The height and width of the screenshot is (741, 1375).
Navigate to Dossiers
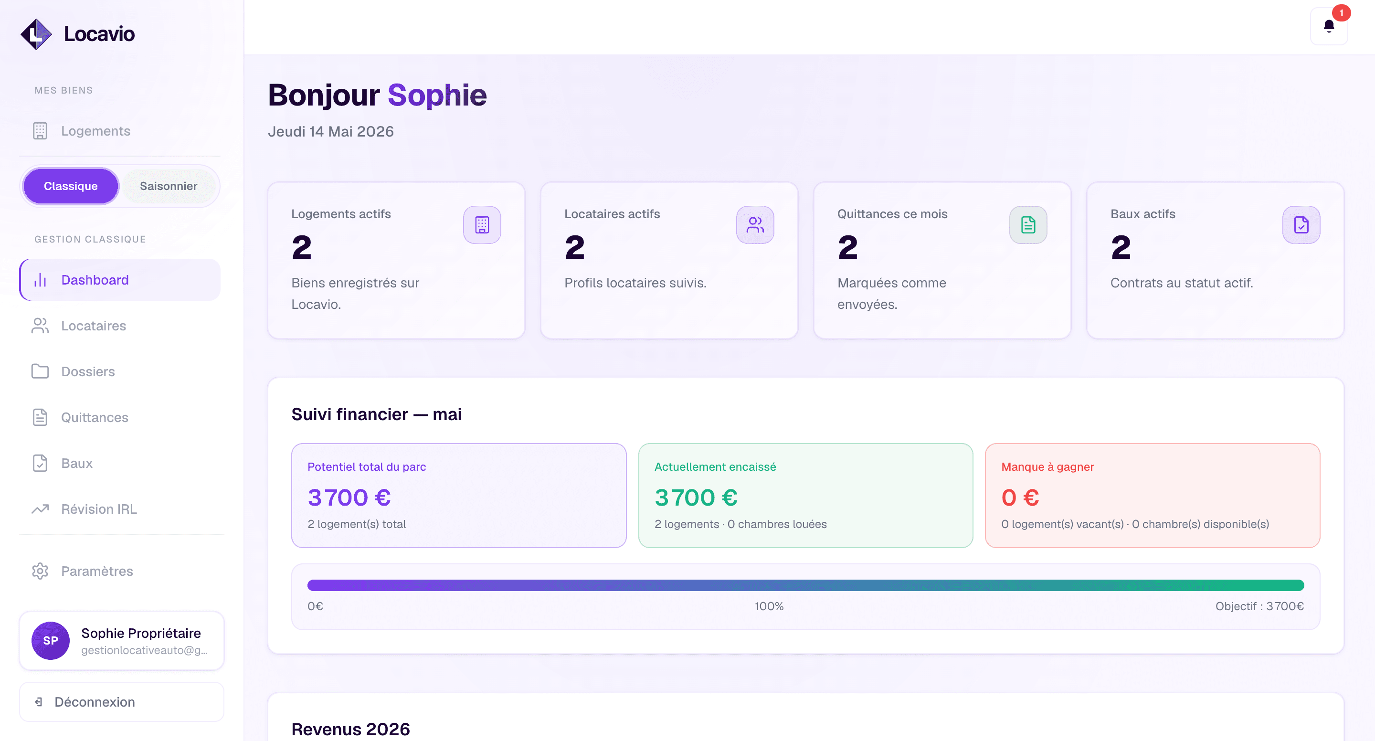pyautogui.click(x=120, y=371)
